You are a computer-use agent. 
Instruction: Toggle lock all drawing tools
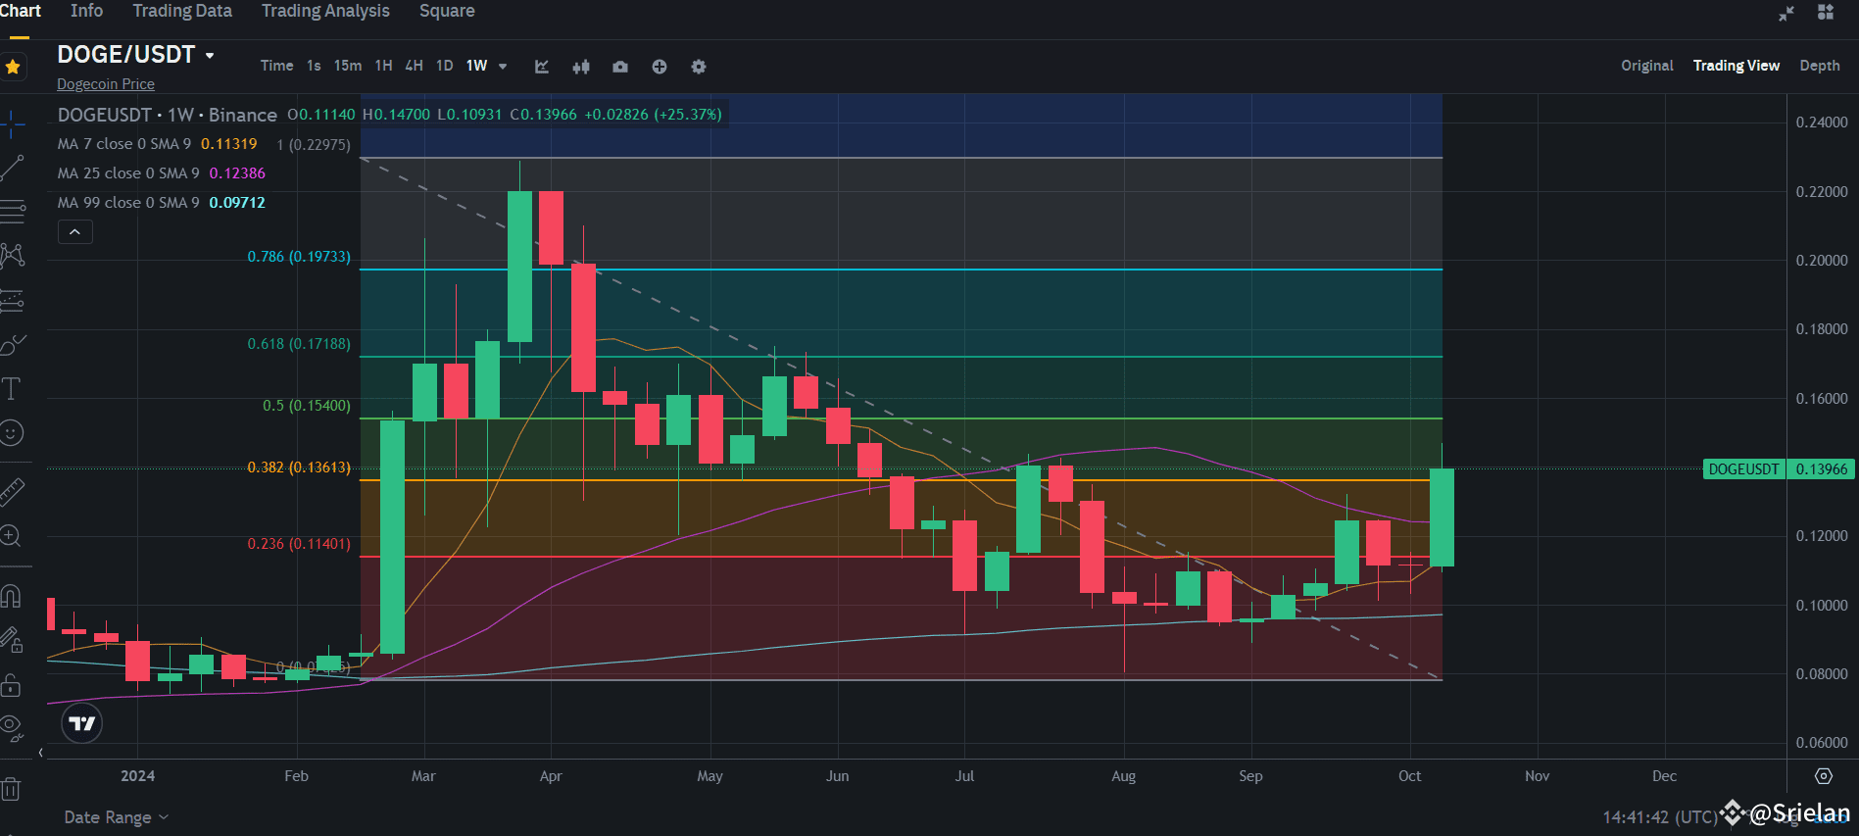pos(13,685)
